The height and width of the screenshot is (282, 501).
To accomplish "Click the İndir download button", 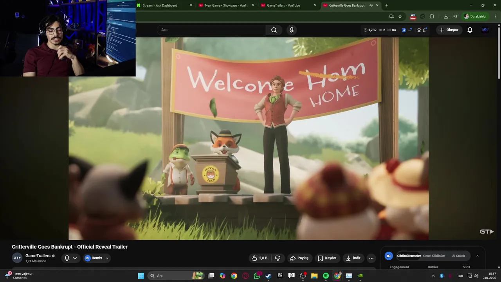I will (x=353, y=258).
